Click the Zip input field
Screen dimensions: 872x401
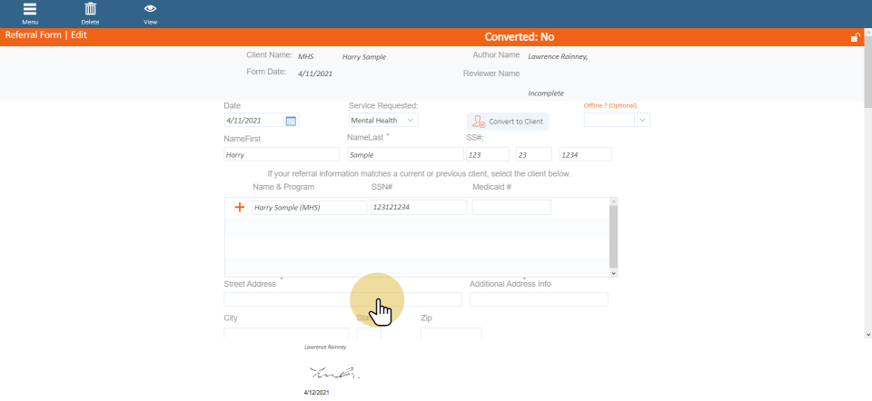[451, 333]
